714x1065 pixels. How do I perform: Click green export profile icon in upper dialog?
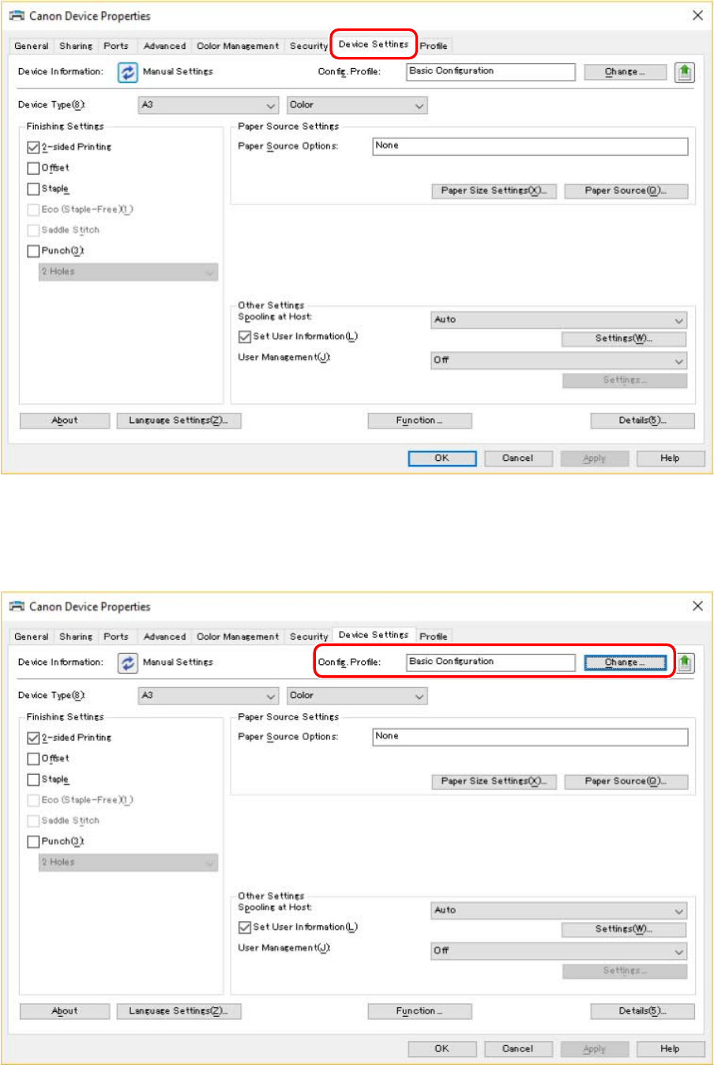(684, 72)
